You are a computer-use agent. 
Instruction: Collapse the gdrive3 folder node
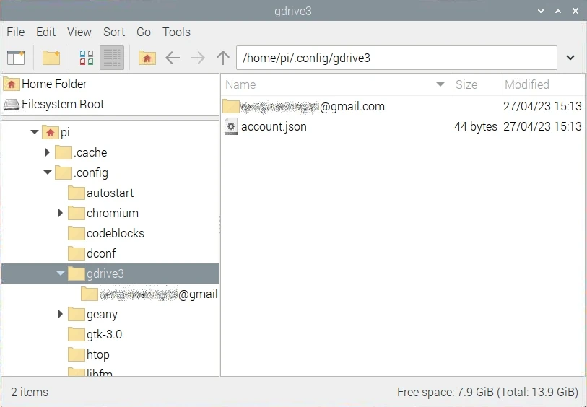coord(61,273)
